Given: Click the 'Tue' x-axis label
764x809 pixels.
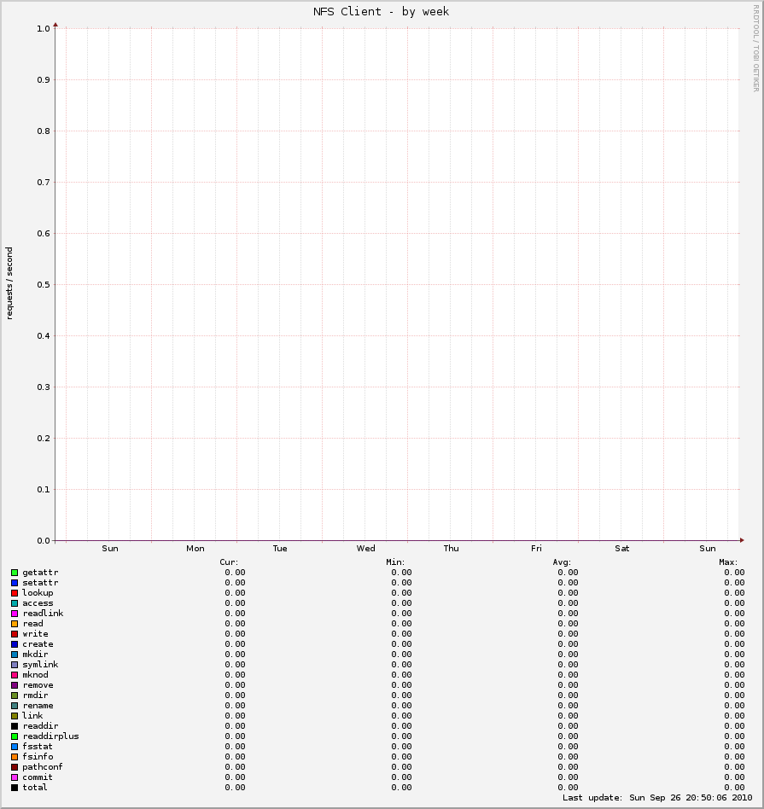Looking at the screenshot, I should (x=280, y=549).
